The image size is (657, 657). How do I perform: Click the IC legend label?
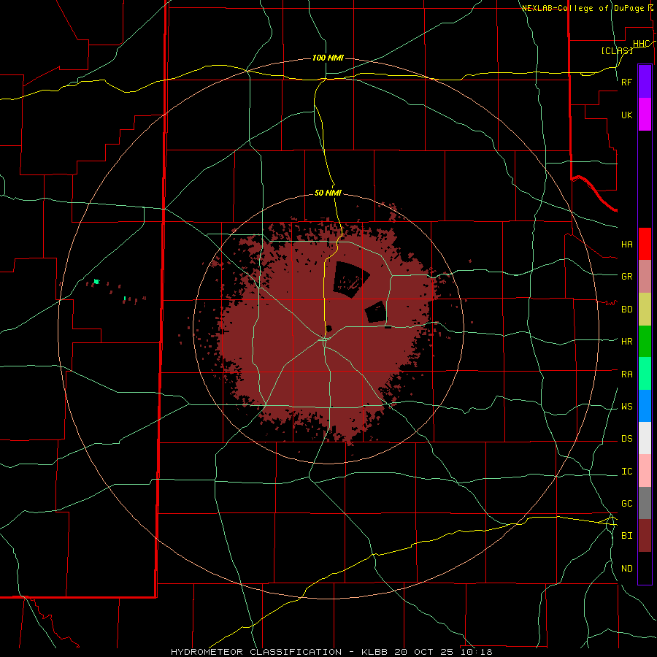pyautogui.click(x=626, y=472)
